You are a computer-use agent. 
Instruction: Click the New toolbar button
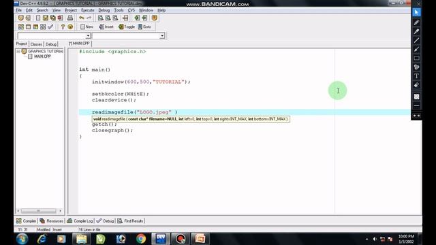87,27
